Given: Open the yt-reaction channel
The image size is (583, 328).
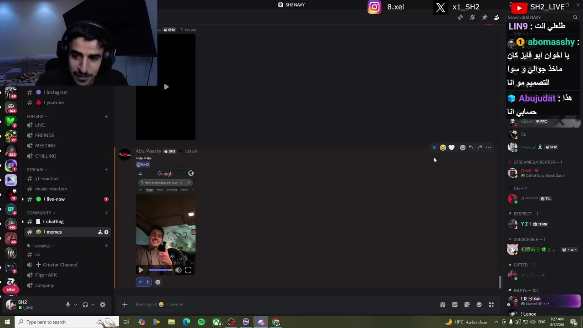Looking at the screenshot, I should [x=67, y=179].
